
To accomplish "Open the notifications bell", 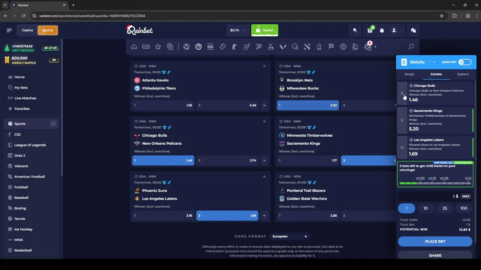I will pyautogui.click(x=382, y=30).
